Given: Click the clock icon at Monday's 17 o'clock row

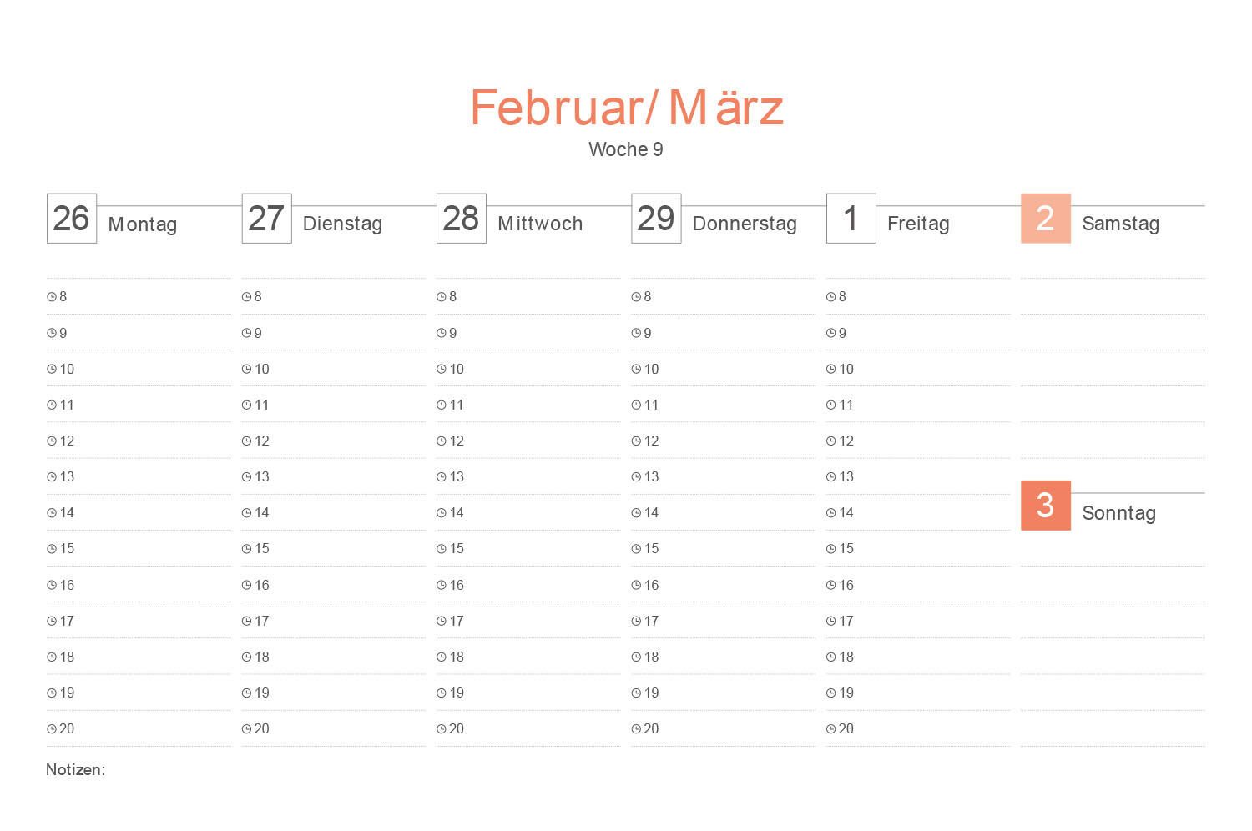Looking at the screenshot, I should click(x=52, y=622).
